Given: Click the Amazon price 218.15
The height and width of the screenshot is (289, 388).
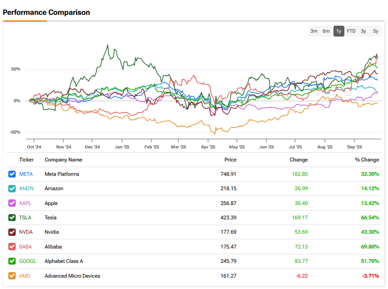Looking at the screenshot, I should [x=228, y=188].
